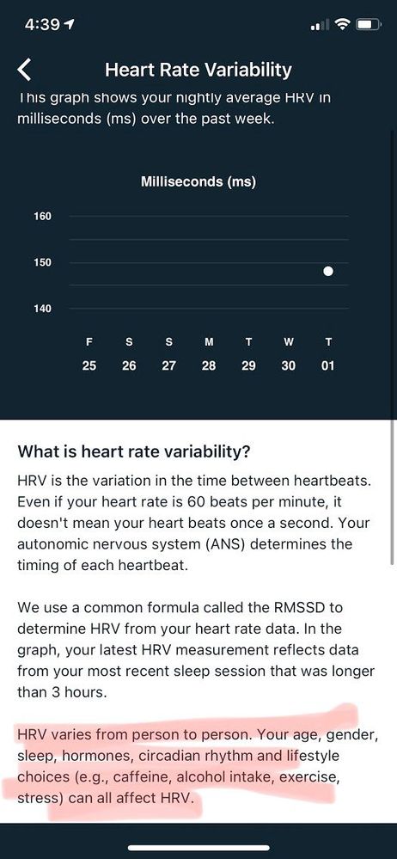This screenshot has height=859, width=397.
Task: Tap the back arrow icon
Action: click(25, 71)
